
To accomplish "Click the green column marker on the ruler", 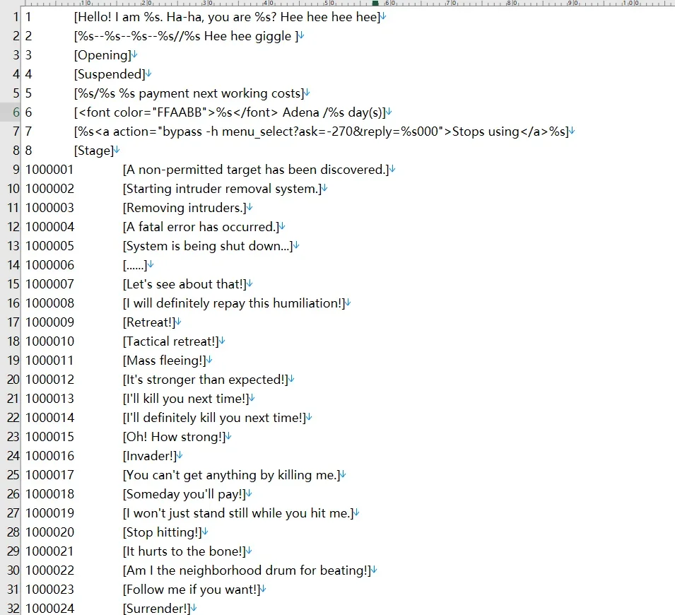I will coord(375,3).
